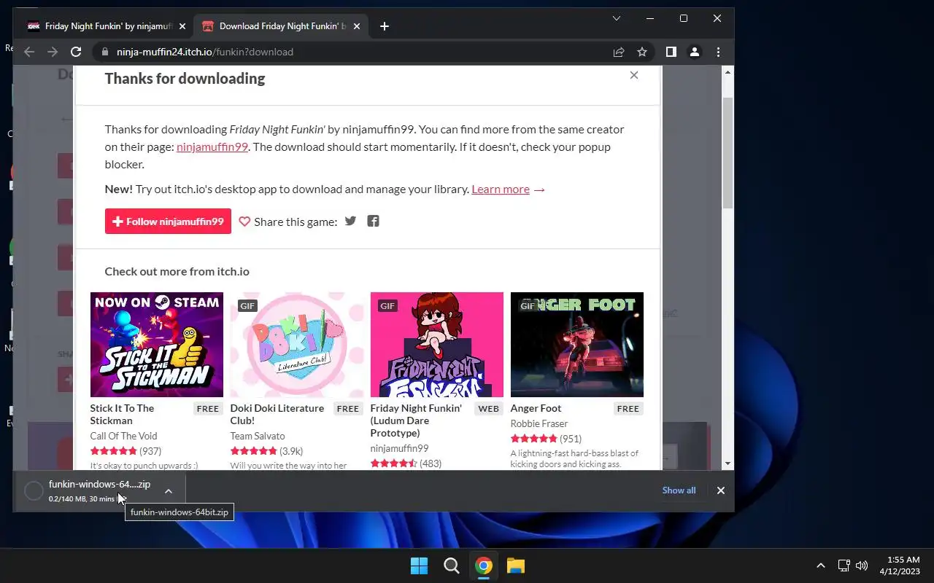This screenshot has width=934, height=583.
Task: Open Team Salvato author link
Action: (258, 436)
